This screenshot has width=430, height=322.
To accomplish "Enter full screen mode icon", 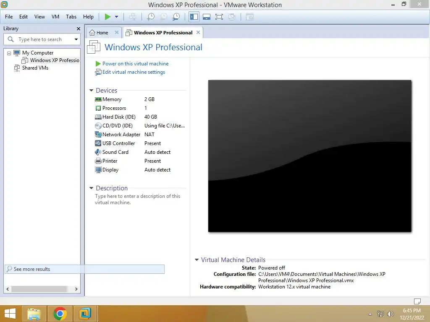I will coord(219,17).
